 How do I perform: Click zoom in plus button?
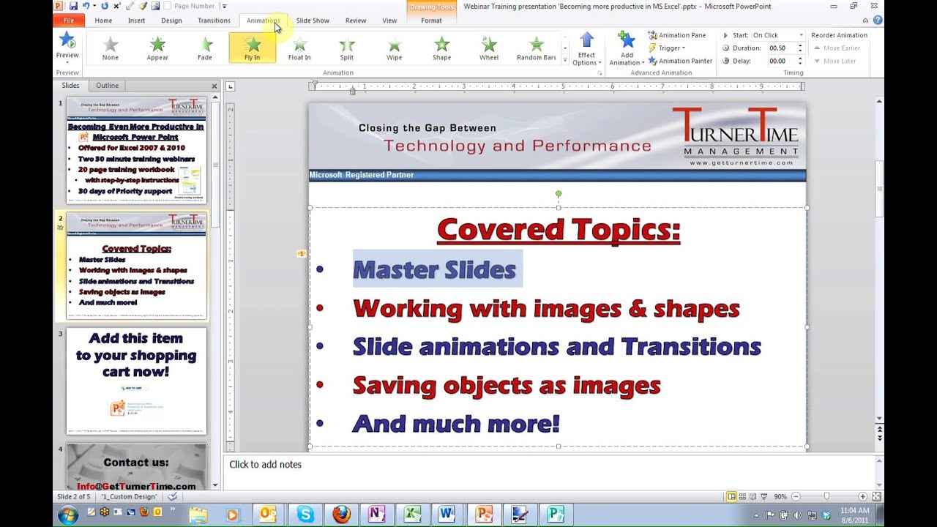point(863,496)
